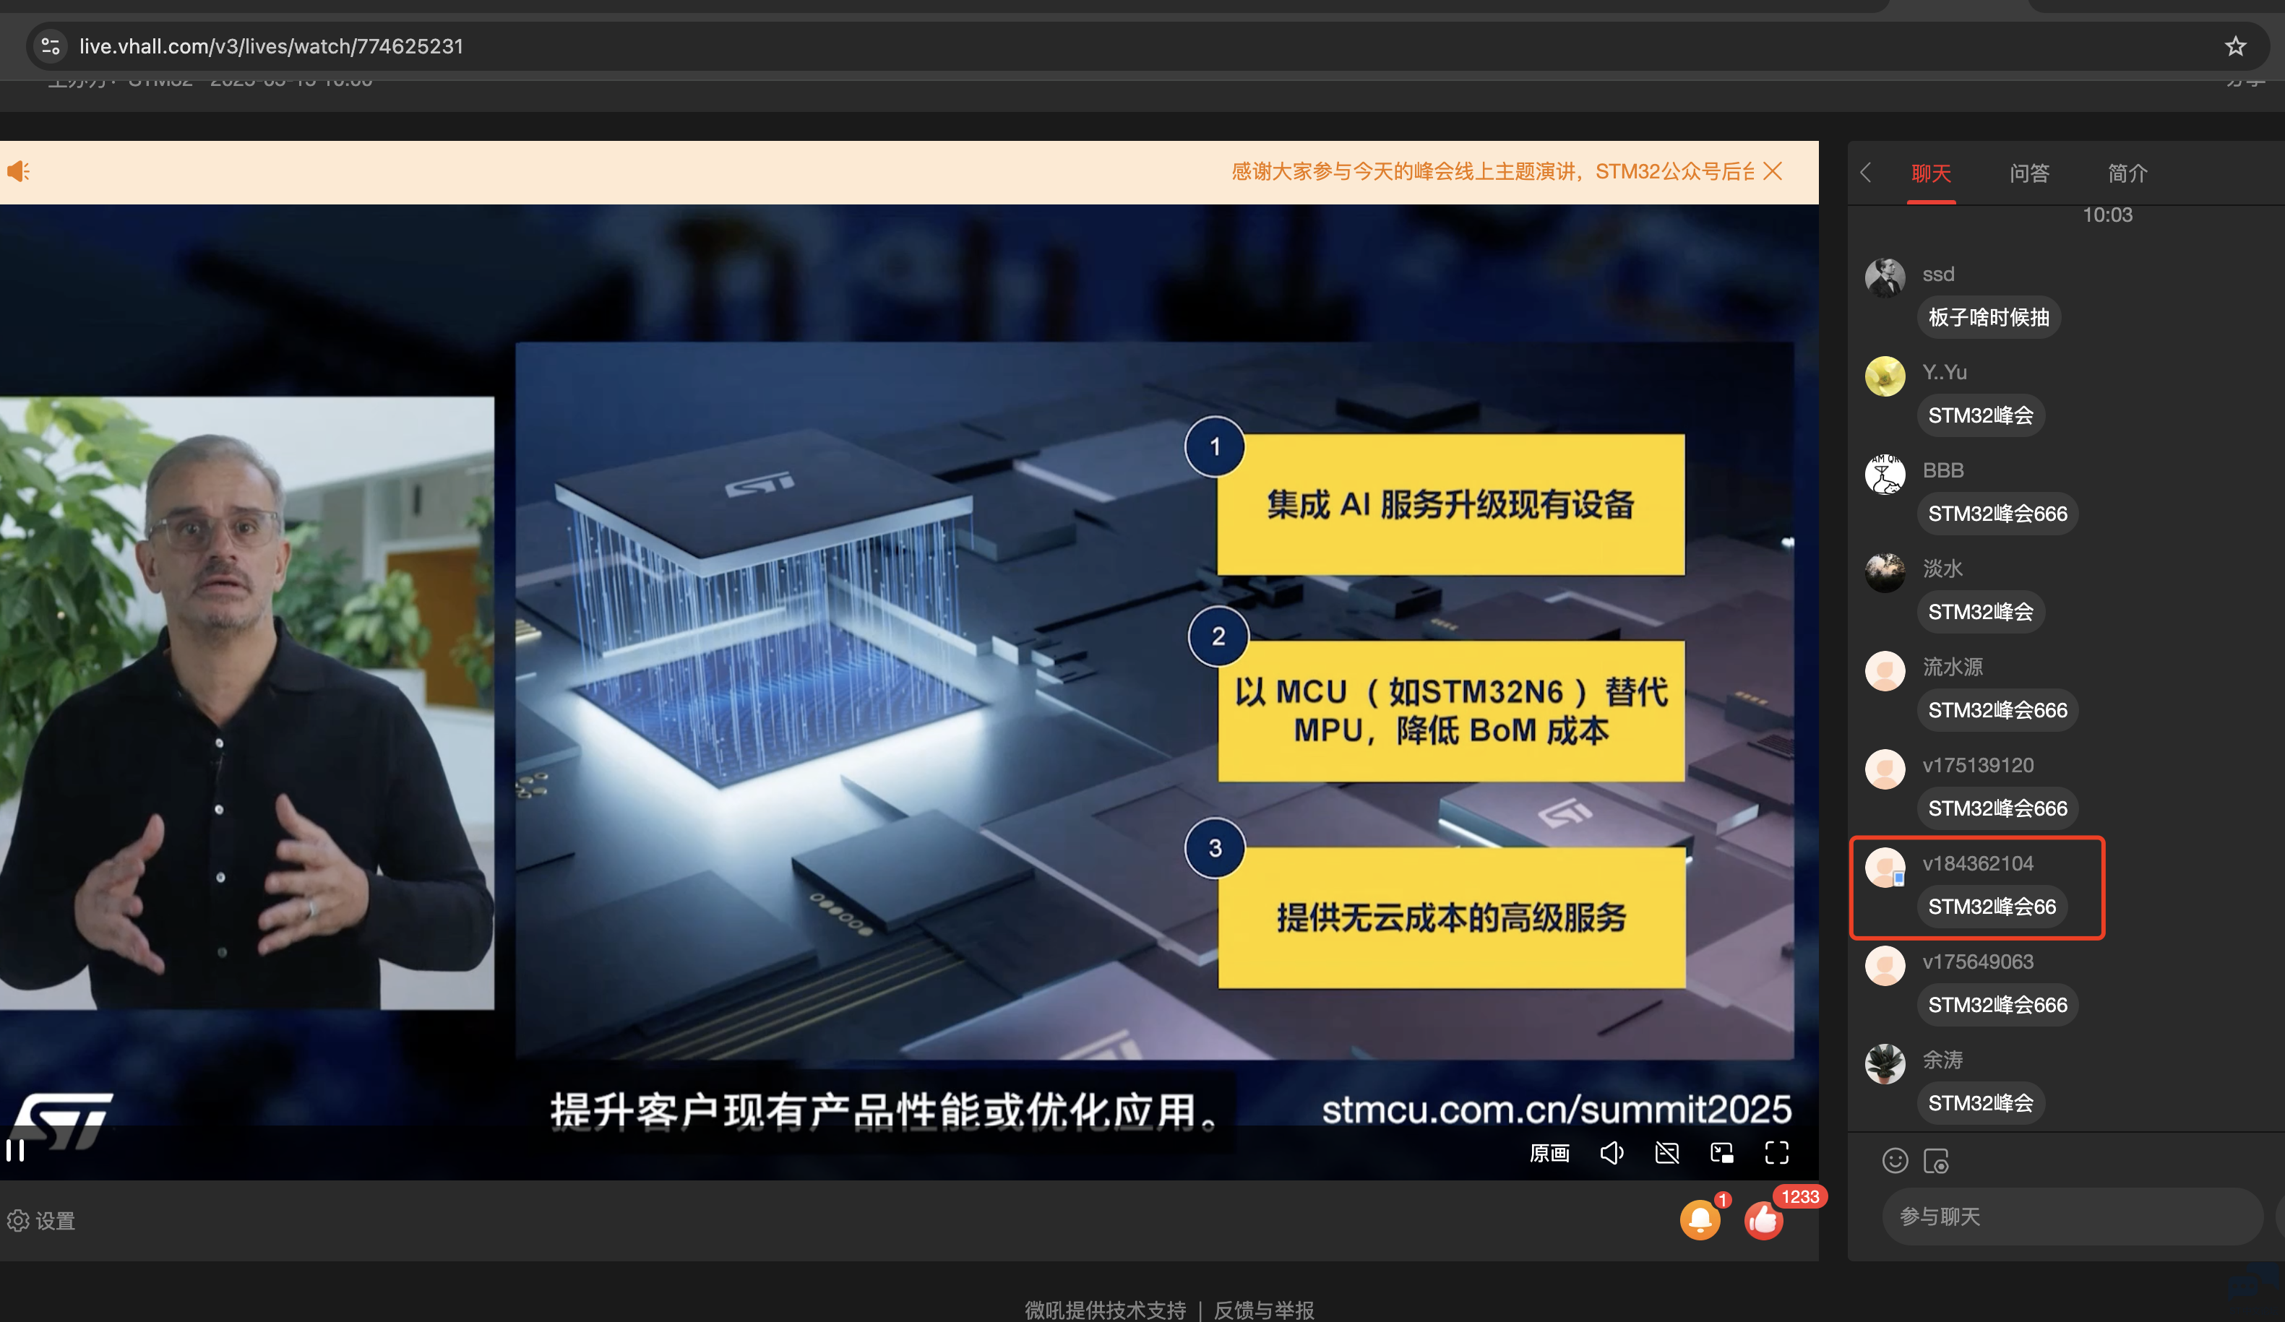Select the username 余涛 in chat
This screenshot has width=2285, height=1322.
(1942, 1060)
